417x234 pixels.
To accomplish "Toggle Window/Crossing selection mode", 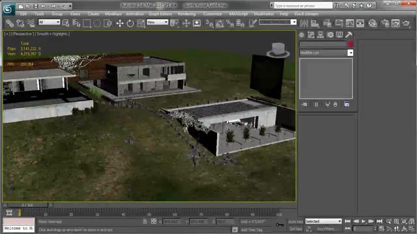I will [x=108, y=23].
